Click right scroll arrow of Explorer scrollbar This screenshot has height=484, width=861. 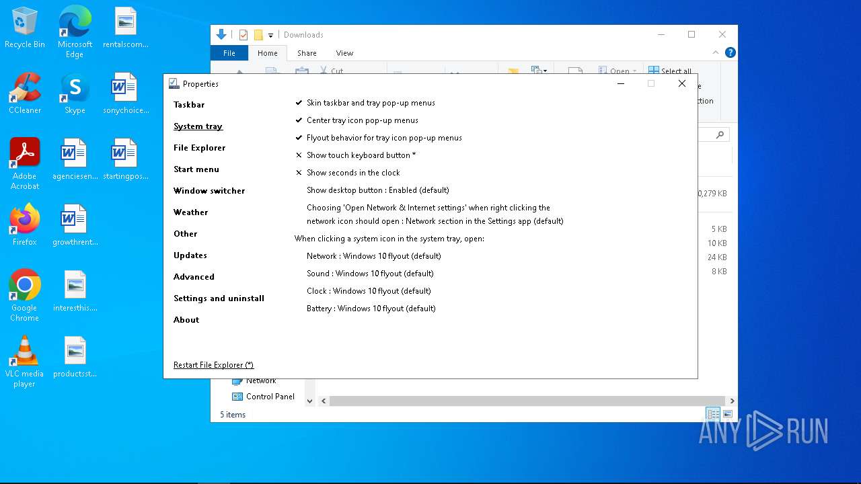(732, 401)
